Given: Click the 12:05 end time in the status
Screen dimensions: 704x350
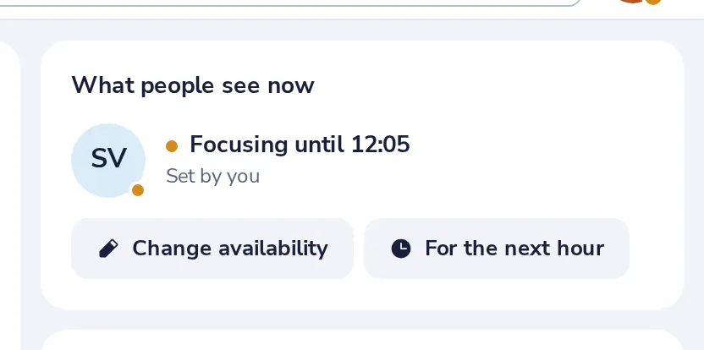Looking at the screenshot, I should tap(380, 145).
